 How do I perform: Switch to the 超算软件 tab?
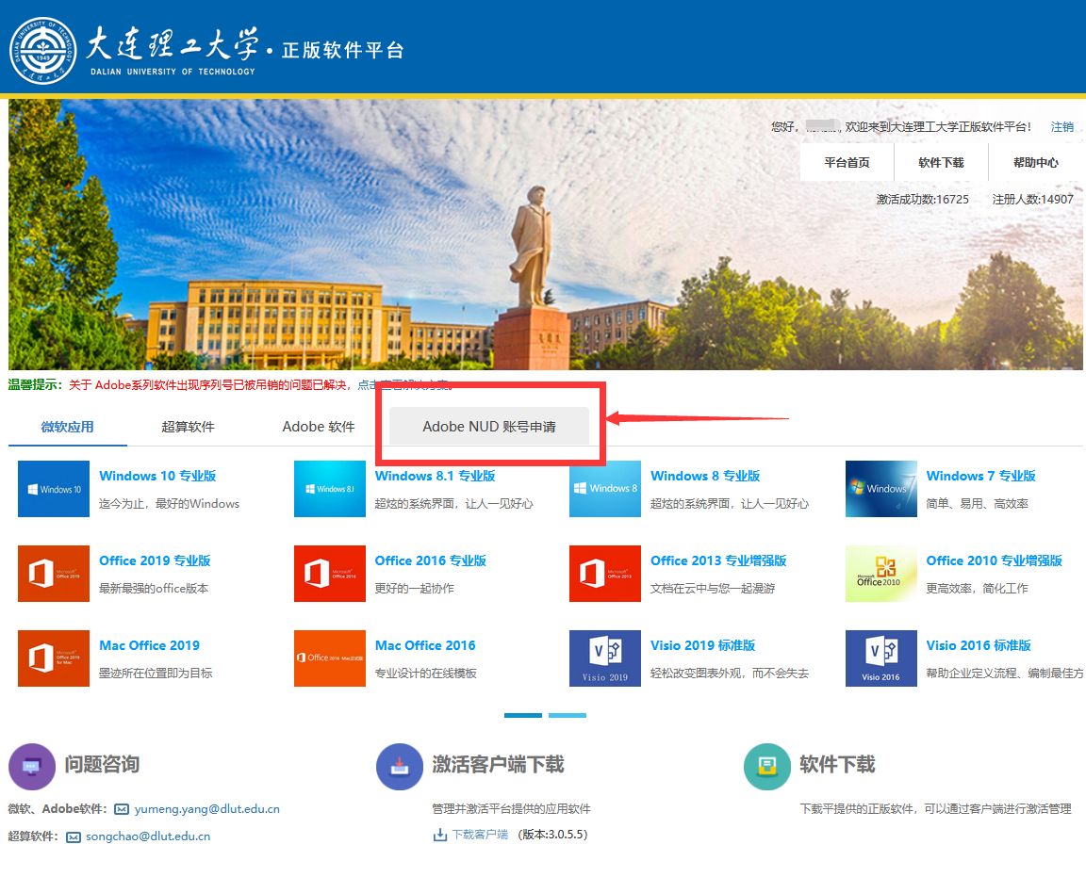(x=188, y=427)
